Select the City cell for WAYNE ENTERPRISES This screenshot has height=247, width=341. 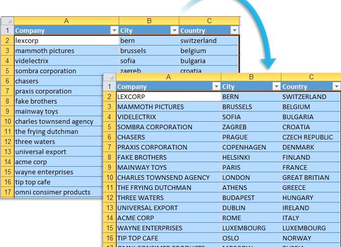(251, 228)
